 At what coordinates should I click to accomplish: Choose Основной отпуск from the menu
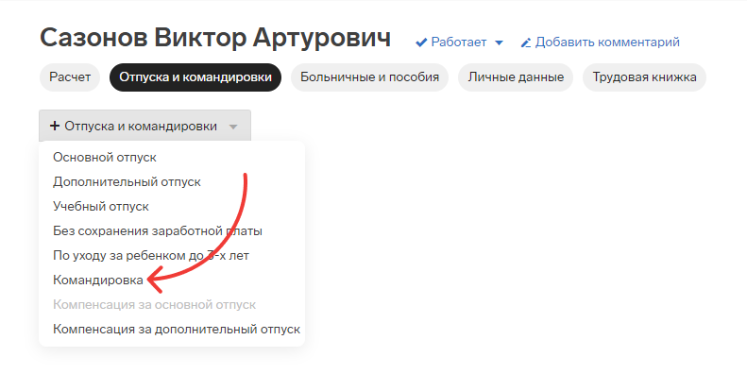tap(104, 157)
